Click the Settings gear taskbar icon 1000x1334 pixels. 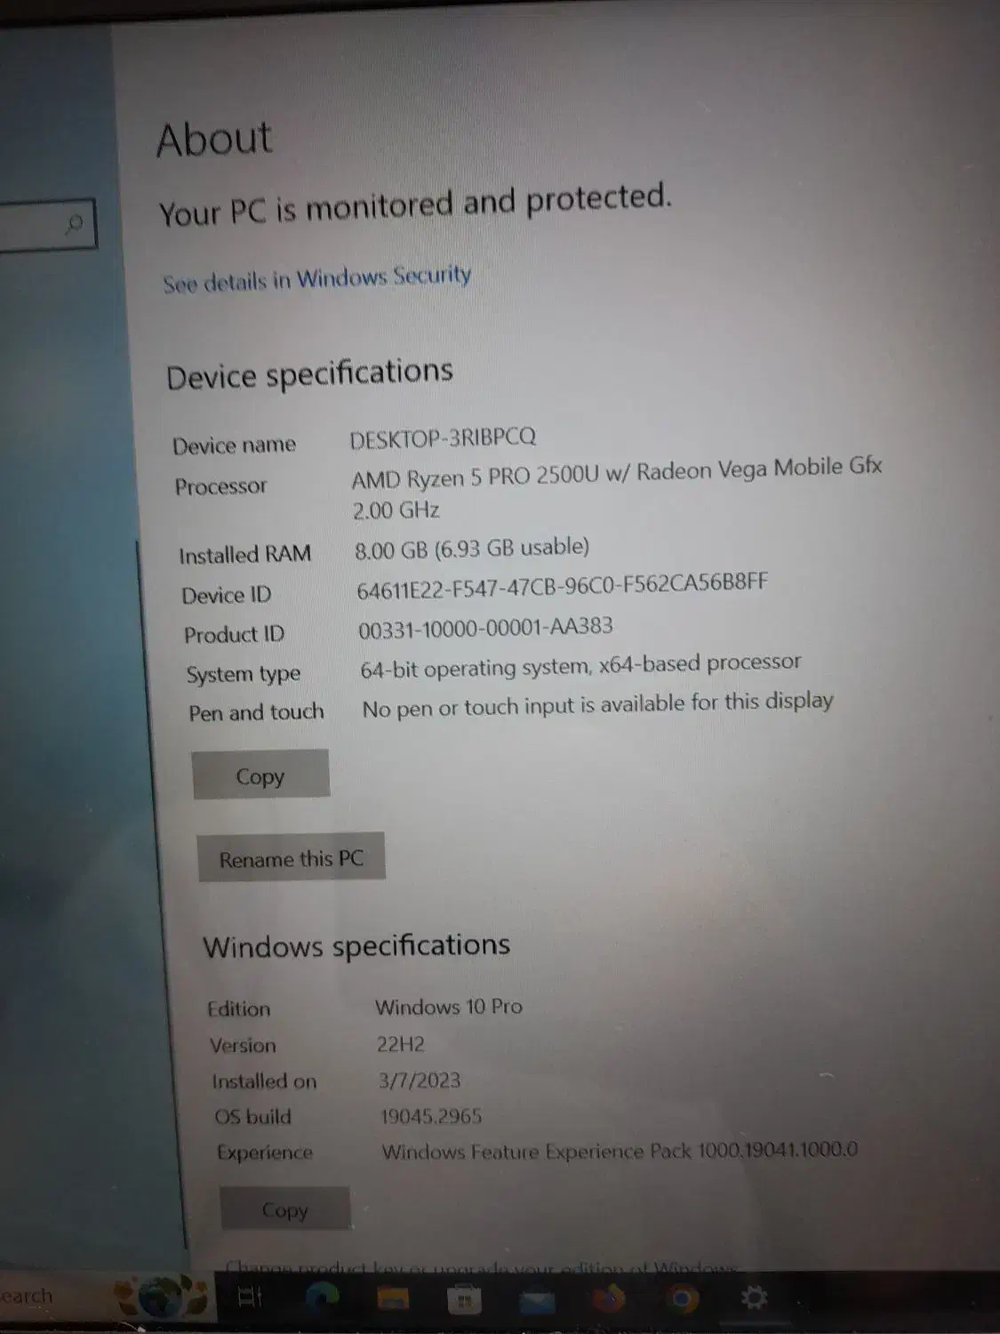[754, 1298]
